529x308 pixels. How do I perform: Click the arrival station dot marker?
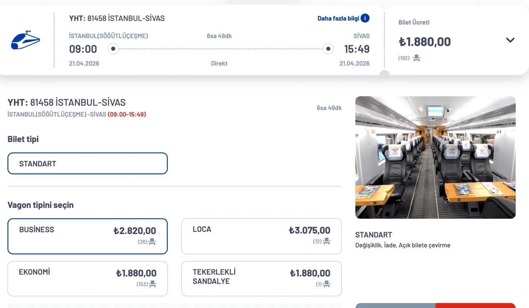(328, 49)
